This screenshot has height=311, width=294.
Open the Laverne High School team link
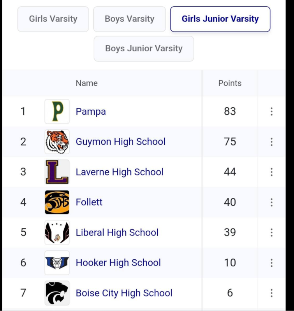click(120, 172)
